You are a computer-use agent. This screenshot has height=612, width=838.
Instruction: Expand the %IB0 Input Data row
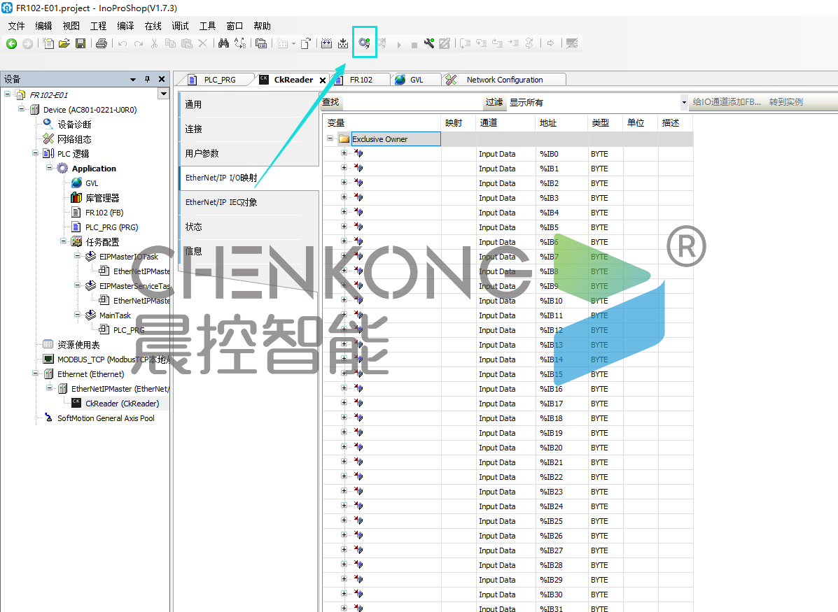click(x=344, y=153)
